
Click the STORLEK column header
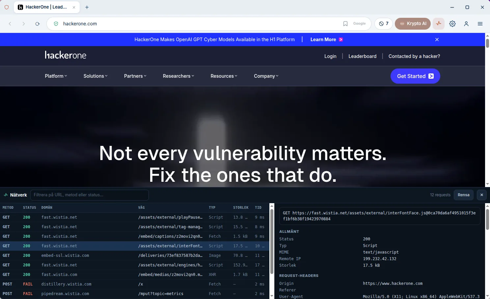pos(241,208)
